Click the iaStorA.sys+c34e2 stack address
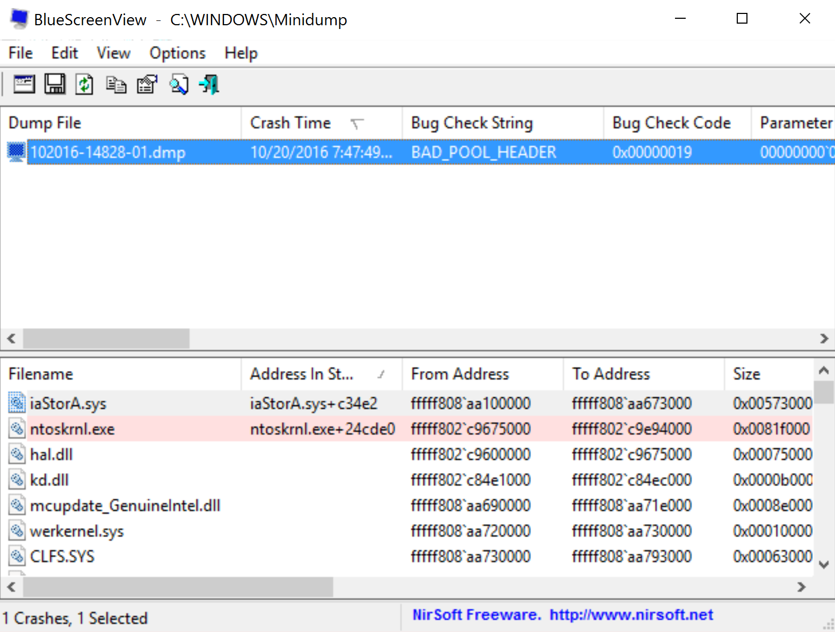Screen dimensions: 835x632 (x=314, y=403)
